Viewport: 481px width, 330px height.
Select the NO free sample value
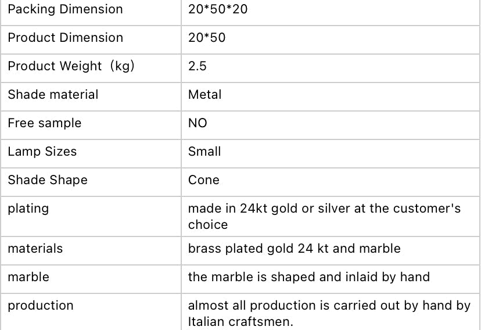(198, 123)
